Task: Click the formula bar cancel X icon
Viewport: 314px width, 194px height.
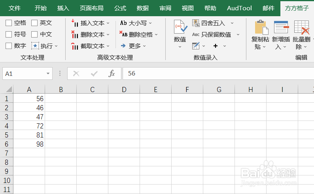Action: [76, 73]
